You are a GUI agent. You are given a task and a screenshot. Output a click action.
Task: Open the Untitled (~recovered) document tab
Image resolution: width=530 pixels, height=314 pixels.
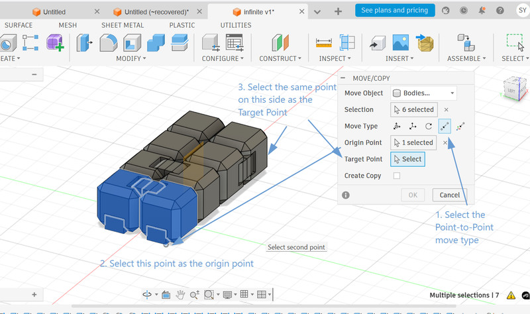click(156, 11)
